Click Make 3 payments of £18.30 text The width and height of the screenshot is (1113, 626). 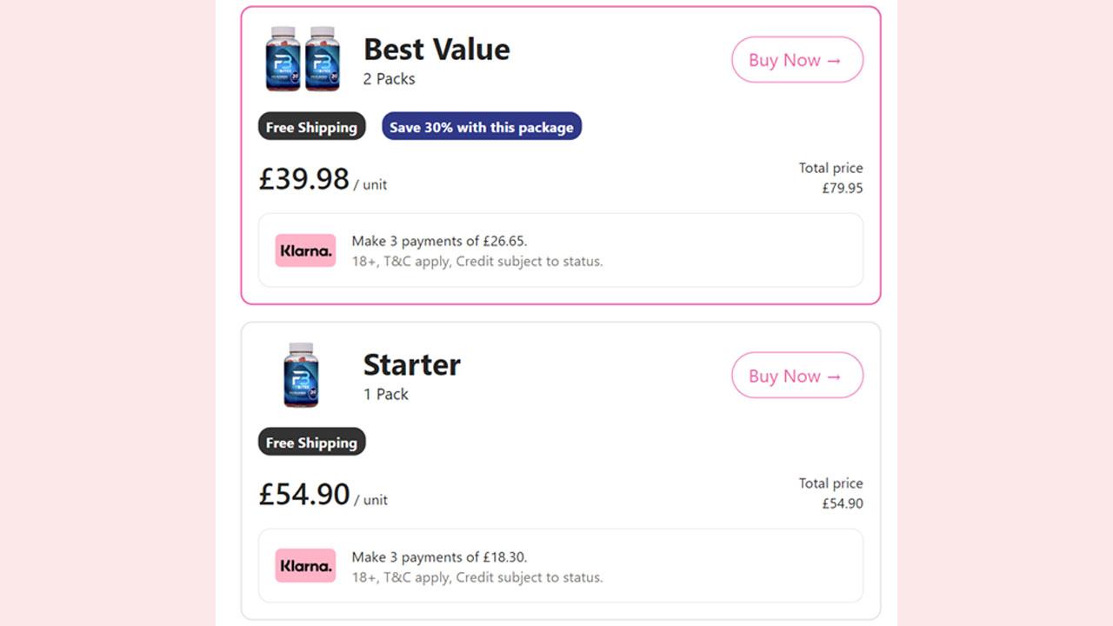tap(439, 556)
